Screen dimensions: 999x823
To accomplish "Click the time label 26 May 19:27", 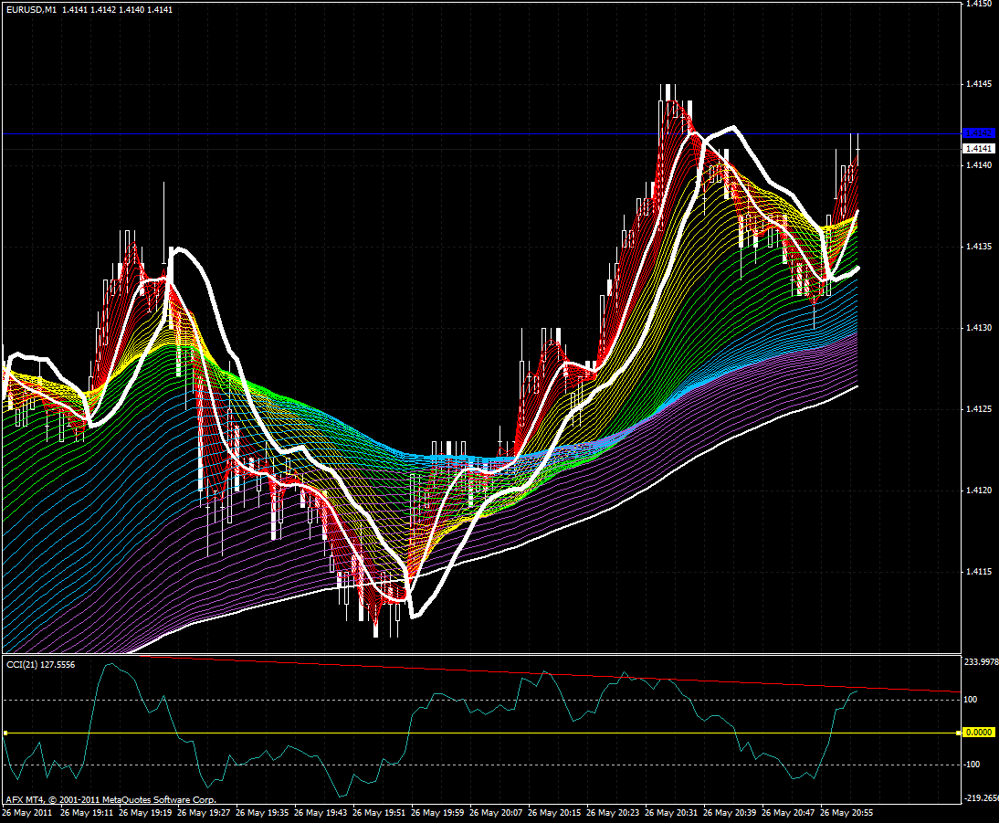I will [204, 813].
